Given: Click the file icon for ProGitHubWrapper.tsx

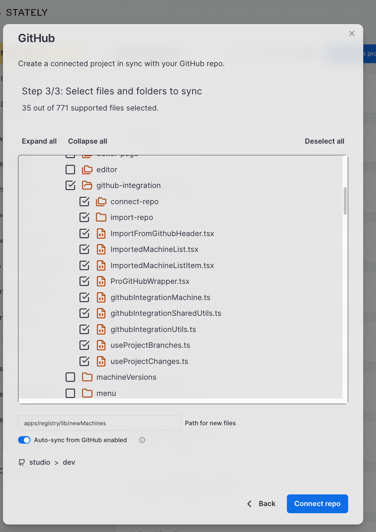Looking at the screenshot, I should point(101,281).
